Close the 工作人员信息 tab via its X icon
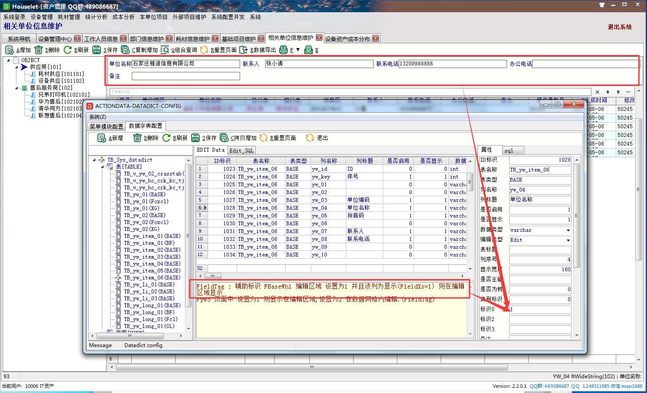Screen dimensions: 647x393 124,39
